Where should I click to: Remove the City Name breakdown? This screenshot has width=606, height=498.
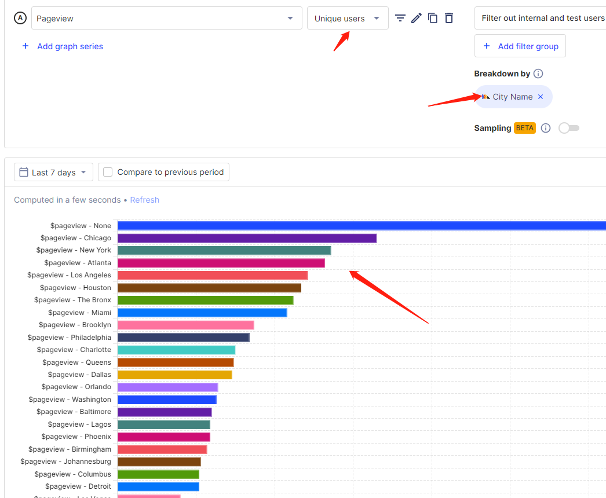(x=541, y=97)
